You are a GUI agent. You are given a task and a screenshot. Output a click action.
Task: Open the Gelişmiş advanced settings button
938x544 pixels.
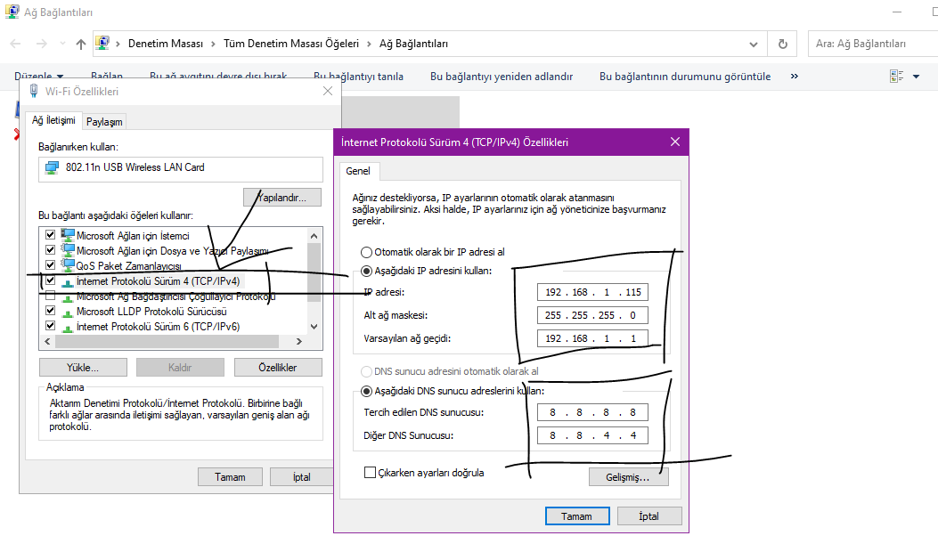[628, 477]
